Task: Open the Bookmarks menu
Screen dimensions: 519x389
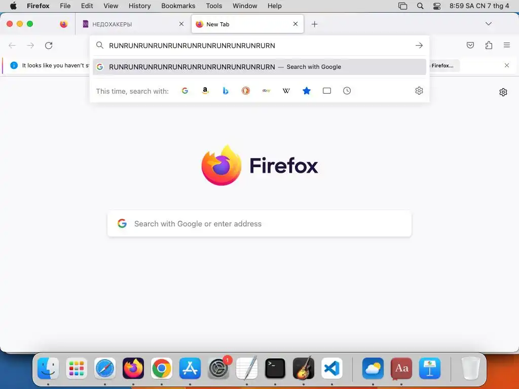Action: [178, 6]
